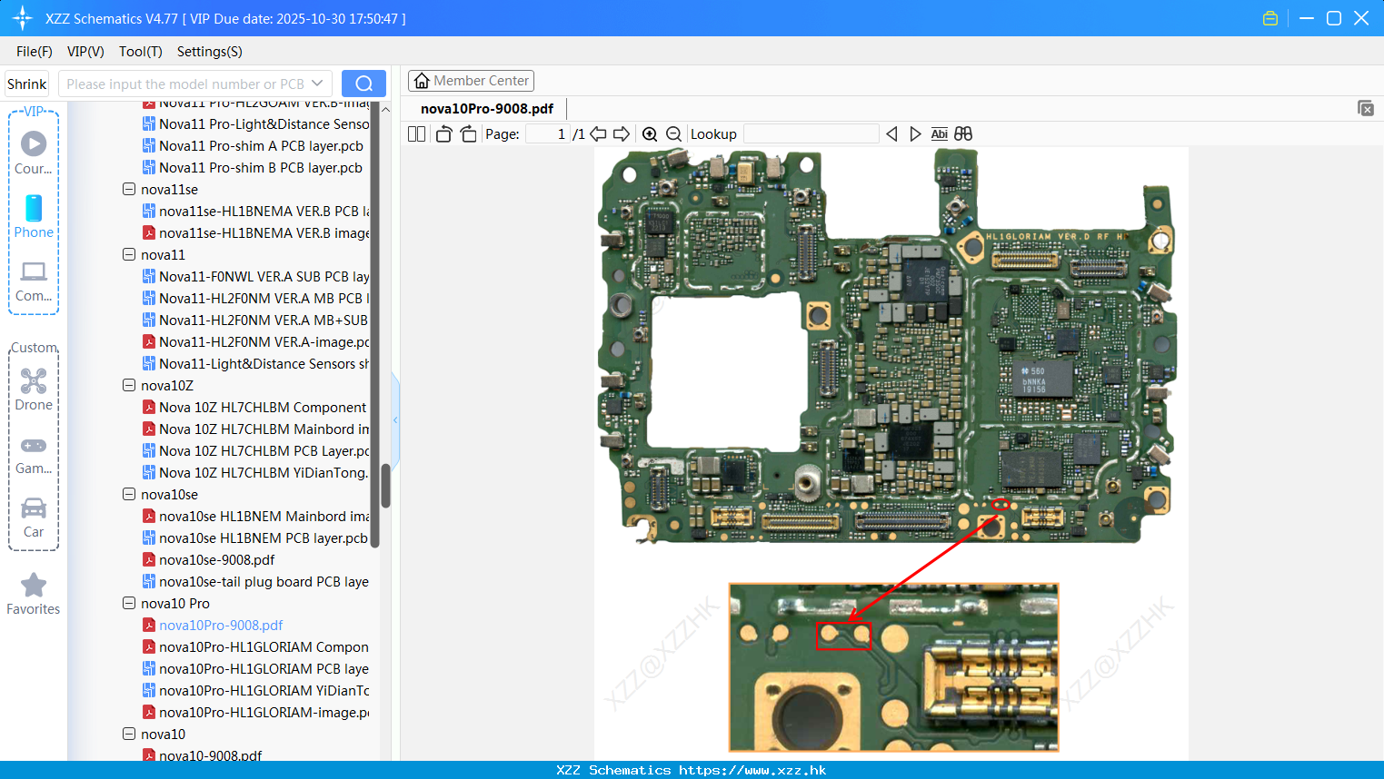Select the nova10Pro-9008.pdf tab
Screen dimensions: 1384x779
(x=487, y=109)
